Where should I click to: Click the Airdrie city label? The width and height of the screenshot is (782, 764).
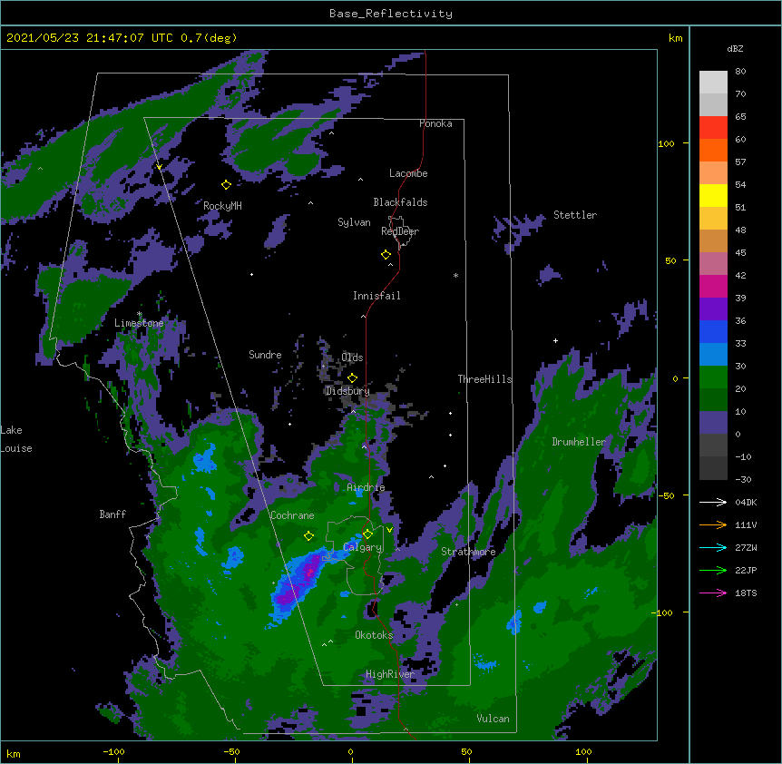point(367,487)
